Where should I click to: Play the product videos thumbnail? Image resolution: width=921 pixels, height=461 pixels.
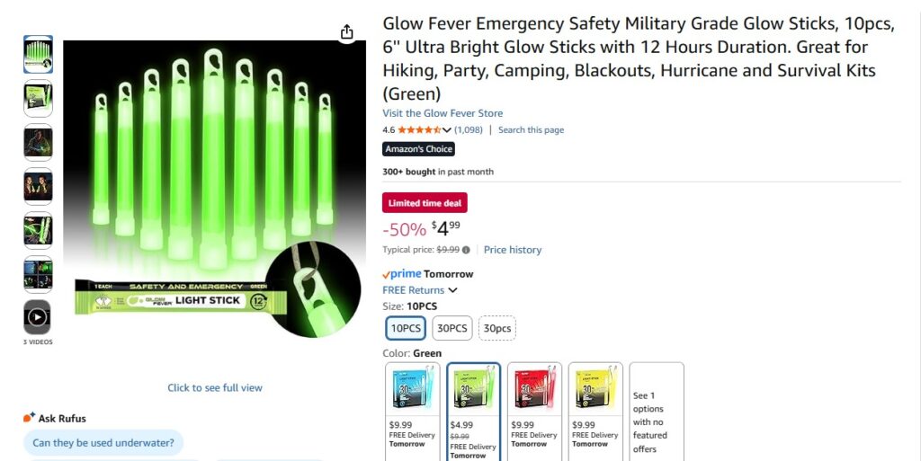pos(38,317)
